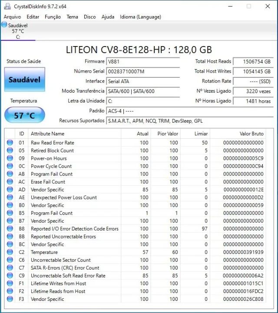
Task: Click the status orb for attribute B7
Action: 10,220
